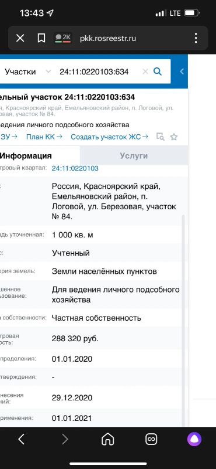Click the info panel vertical scrollbar
Image resolution: width=216 pixels, height=469 pixels.
pos(183,320)
